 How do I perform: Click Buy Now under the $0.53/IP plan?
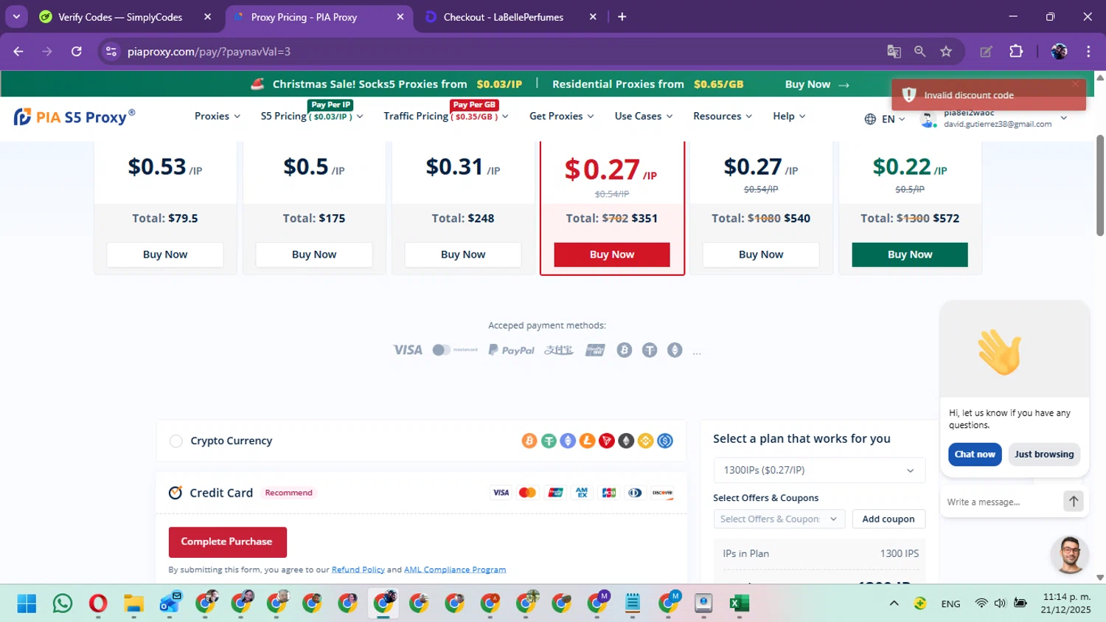165,255
